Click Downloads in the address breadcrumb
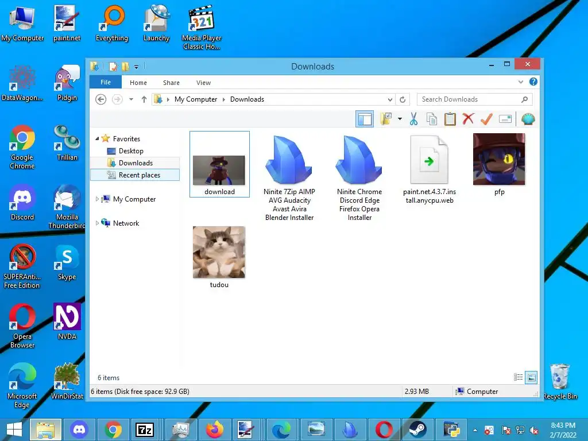Screen dimensions: 588x441 click(247, 99)
